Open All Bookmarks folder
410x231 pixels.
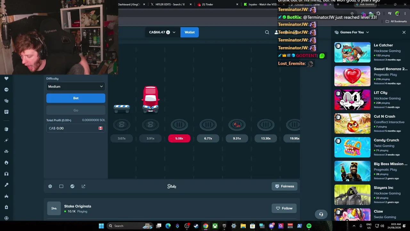[x=396, y=21]
